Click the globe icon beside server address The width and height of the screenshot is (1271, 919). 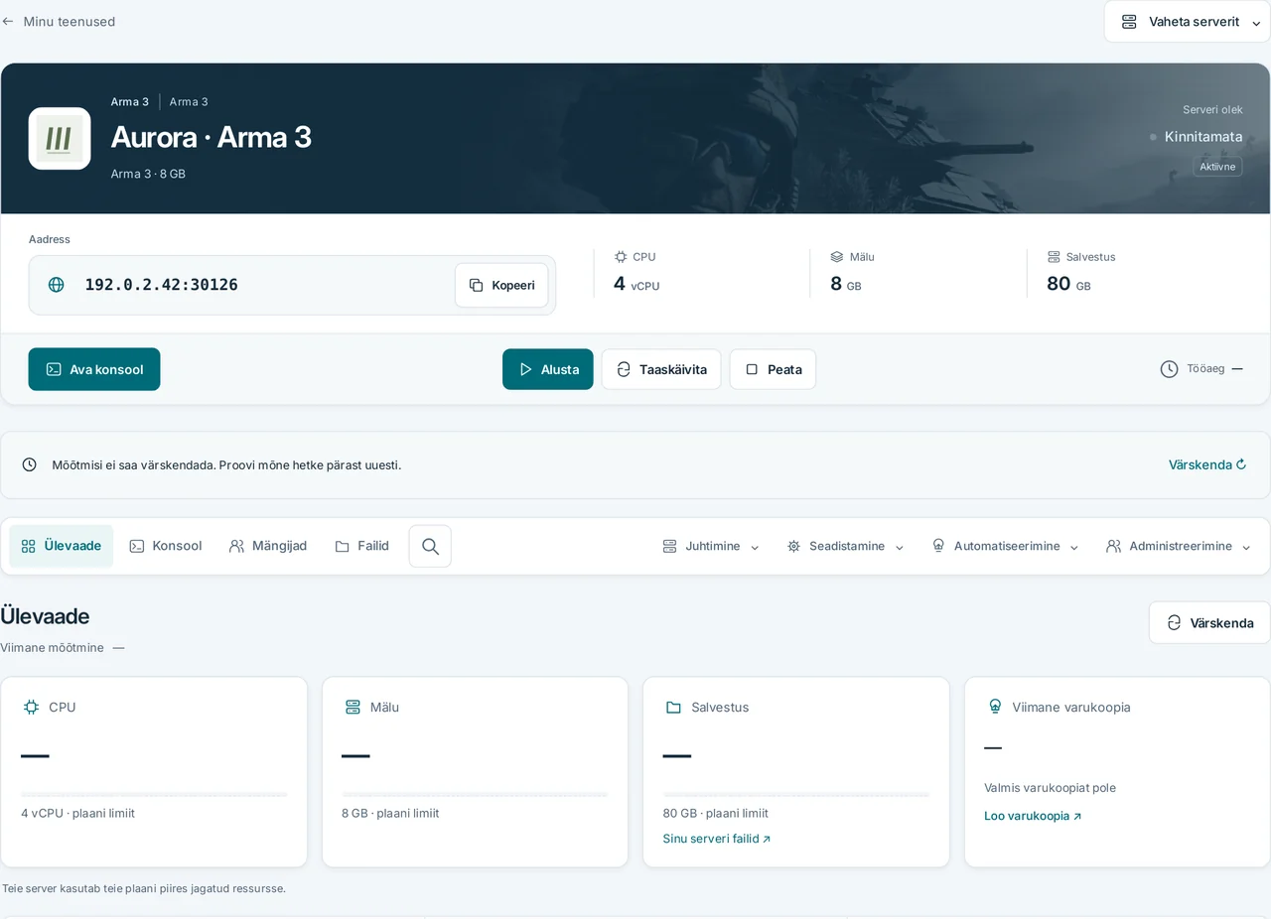coord(57,285)
